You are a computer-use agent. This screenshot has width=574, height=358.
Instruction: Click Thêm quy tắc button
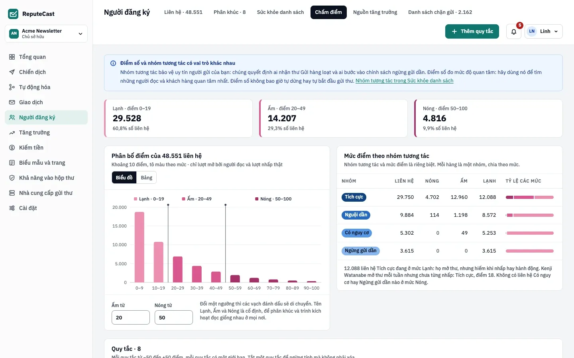coord(472,31)
